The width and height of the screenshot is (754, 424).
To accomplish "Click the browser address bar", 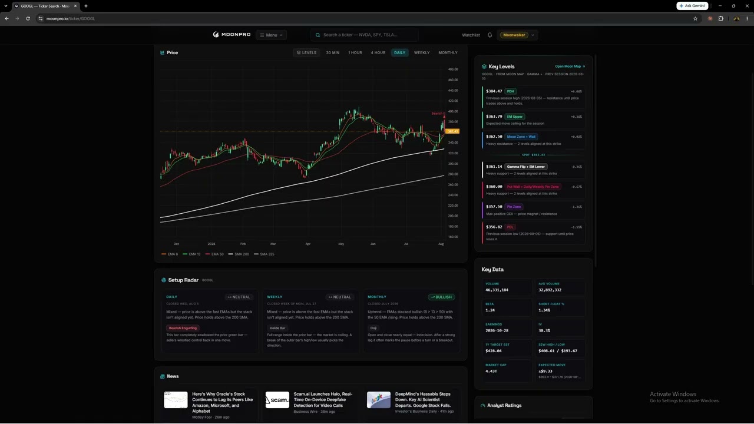I will coord(365,18).
